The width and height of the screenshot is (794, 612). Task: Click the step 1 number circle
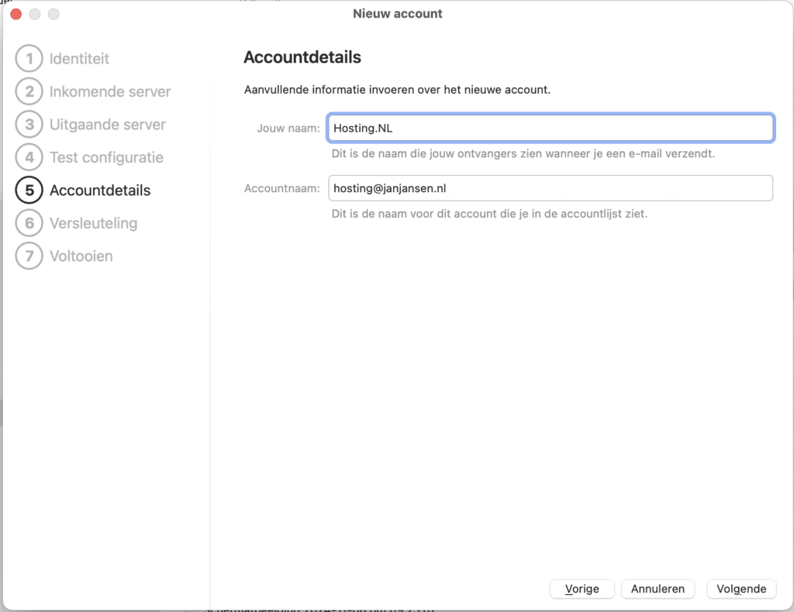(x=29, y=59)
